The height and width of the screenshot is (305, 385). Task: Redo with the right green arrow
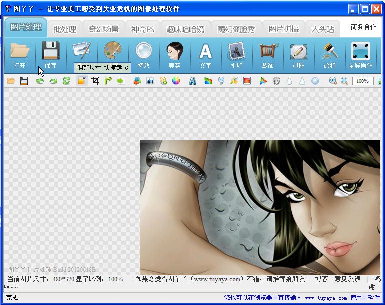pos(53,81)
